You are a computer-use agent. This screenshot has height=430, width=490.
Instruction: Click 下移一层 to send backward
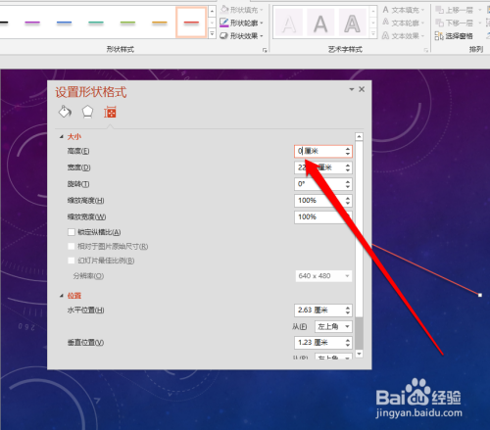coord(455,23)
